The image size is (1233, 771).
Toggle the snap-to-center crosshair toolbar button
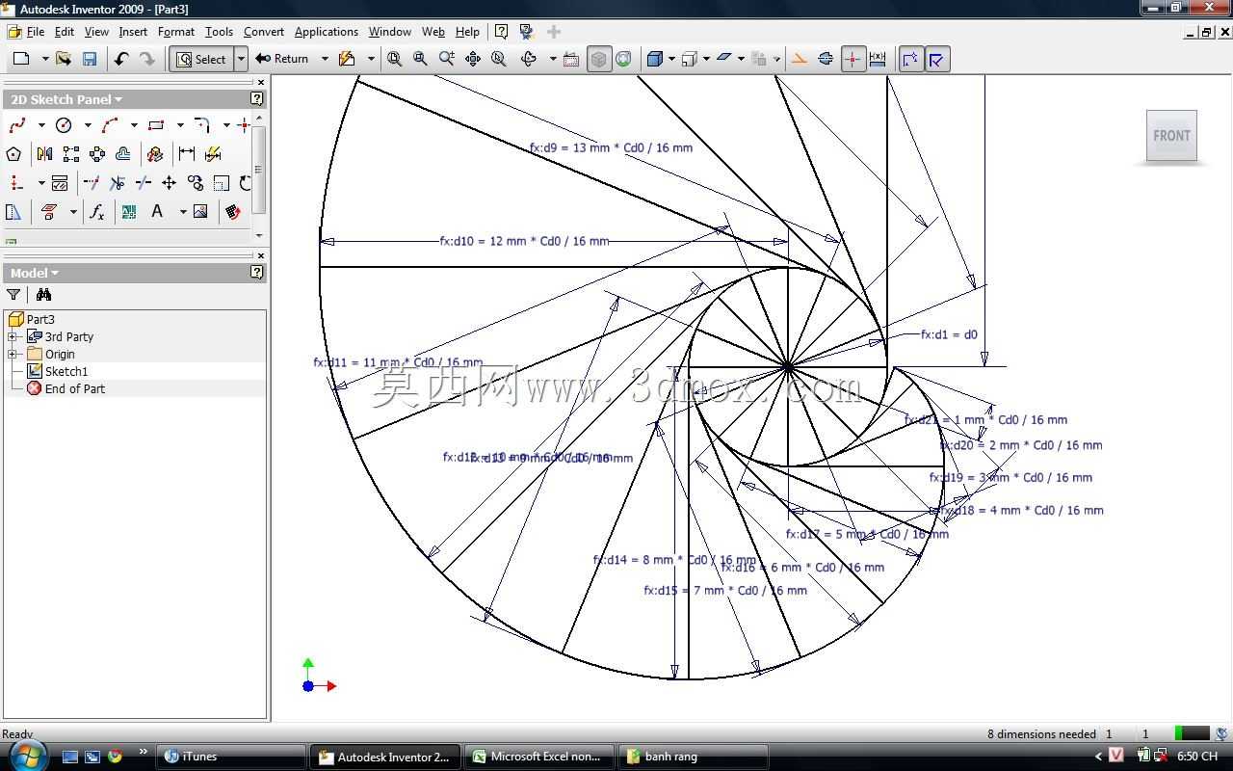click(x=853, y=59)
